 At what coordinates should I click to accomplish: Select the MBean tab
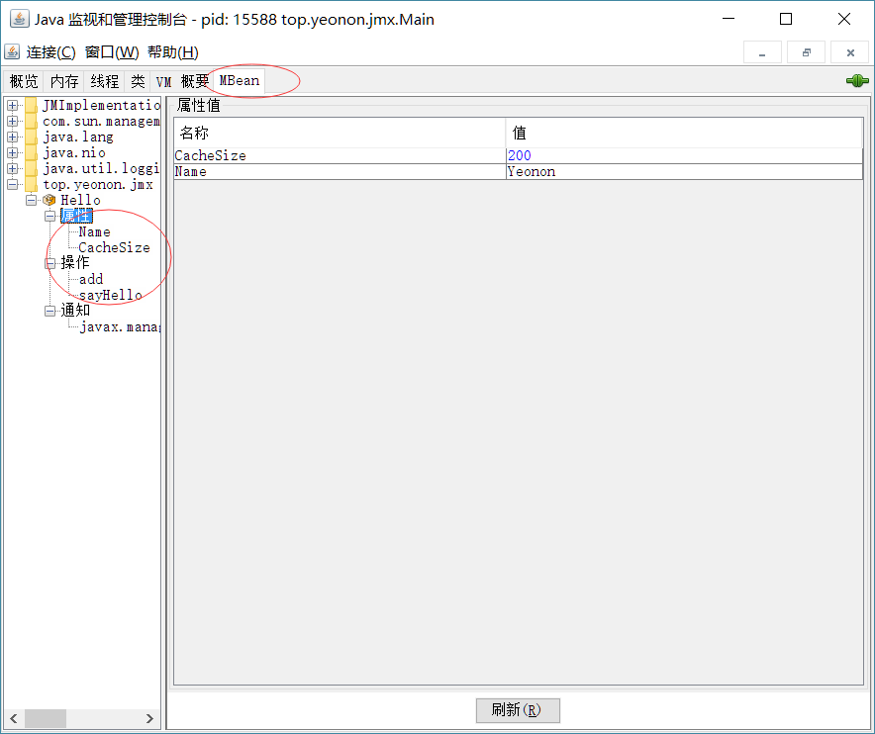(x=240, y=81)
